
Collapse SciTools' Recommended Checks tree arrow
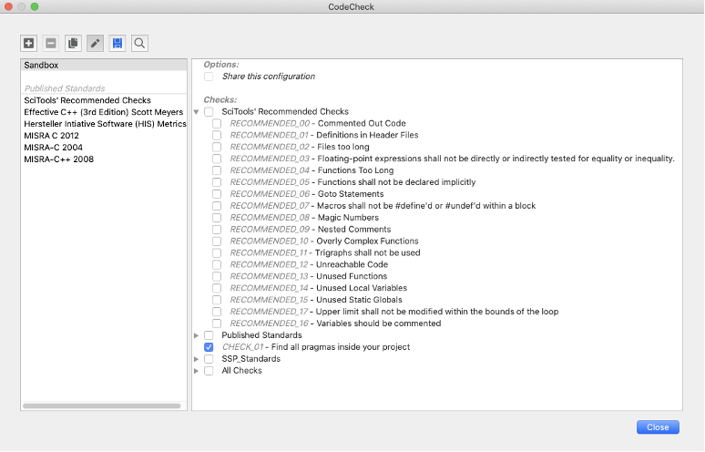[197, 111]
